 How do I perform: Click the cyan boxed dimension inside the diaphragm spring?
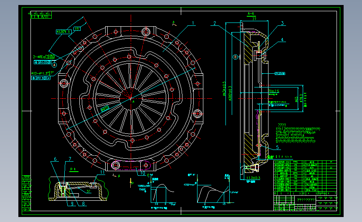click(105, 108)
